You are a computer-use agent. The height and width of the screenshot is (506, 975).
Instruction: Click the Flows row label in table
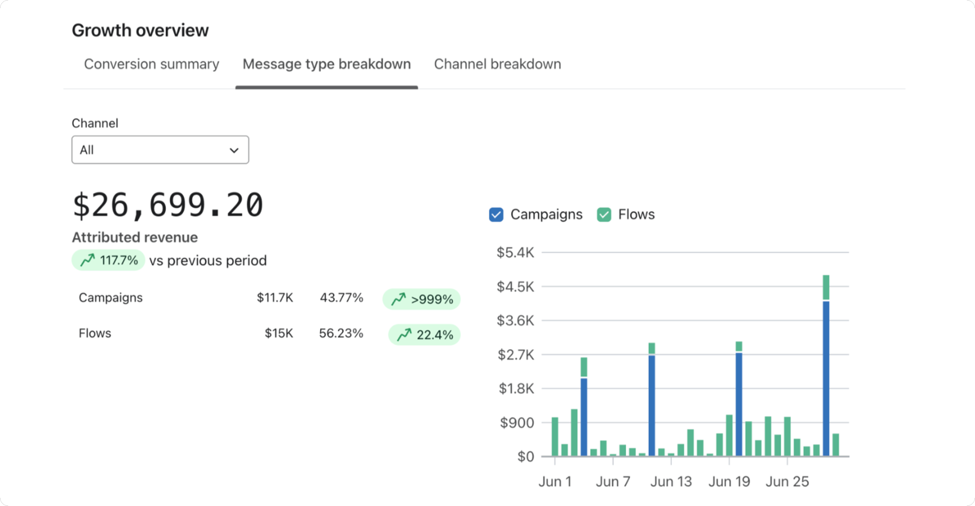(x=95, y=333)
